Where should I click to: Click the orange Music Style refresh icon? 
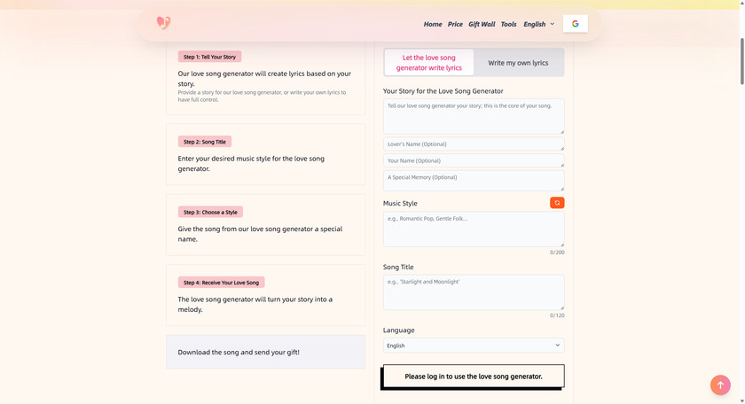(557, 203)
